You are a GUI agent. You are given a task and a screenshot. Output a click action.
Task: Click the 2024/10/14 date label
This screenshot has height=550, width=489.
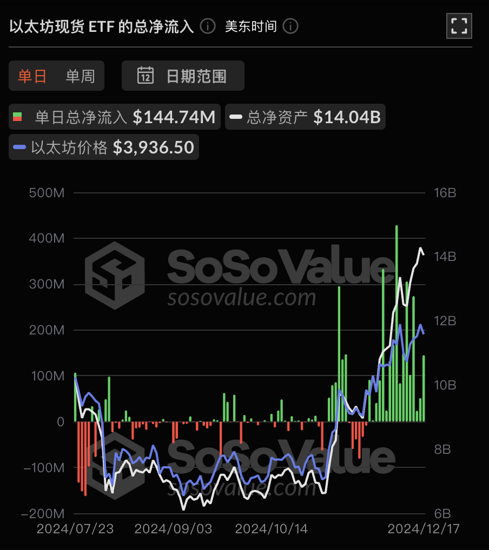pos(271,528)
